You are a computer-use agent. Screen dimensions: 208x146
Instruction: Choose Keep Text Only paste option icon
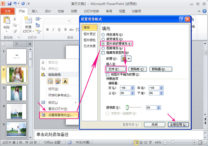coord(65,81)
